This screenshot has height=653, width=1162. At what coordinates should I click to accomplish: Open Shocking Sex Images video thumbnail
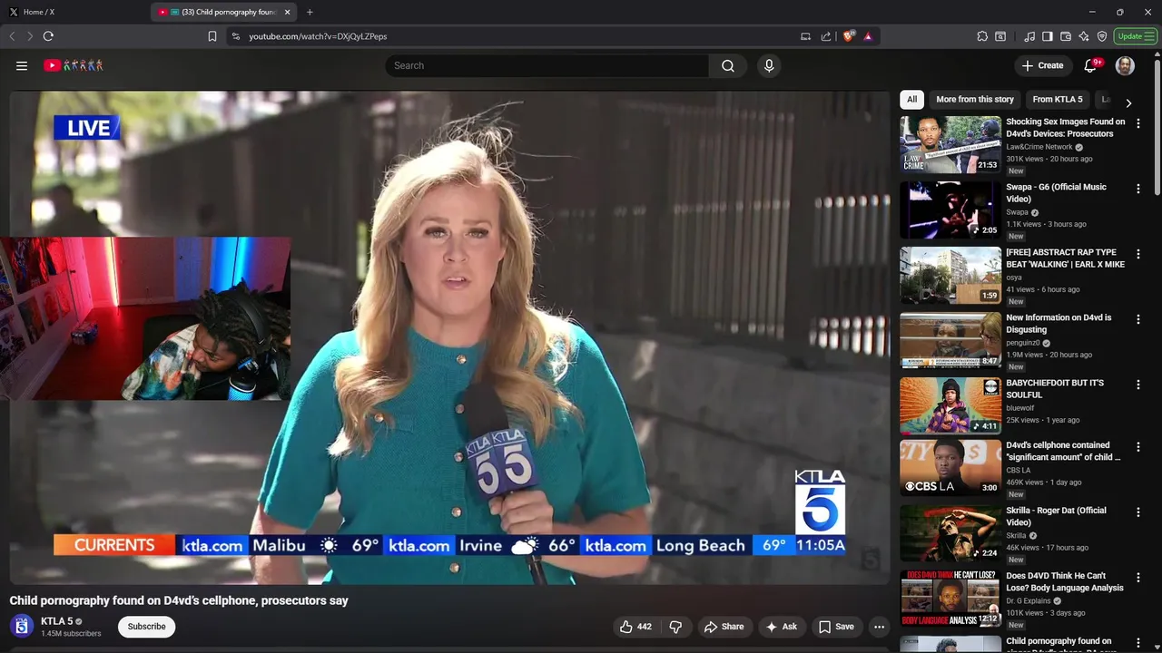pyautogui.click(x=950, y=144)
